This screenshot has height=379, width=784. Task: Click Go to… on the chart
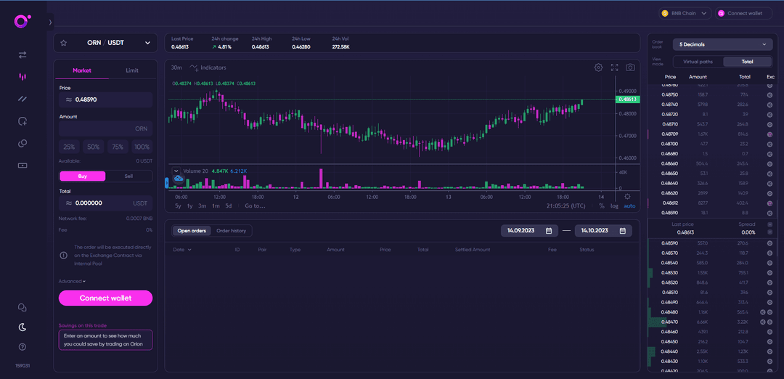(x=255, y=205)
